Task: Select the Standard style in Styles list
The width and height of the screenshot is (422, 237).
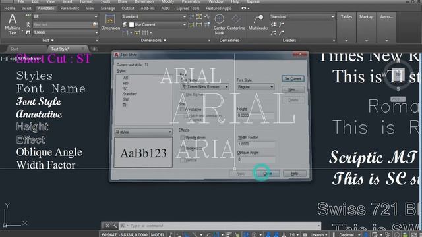Action: click(x=130, y=94)
